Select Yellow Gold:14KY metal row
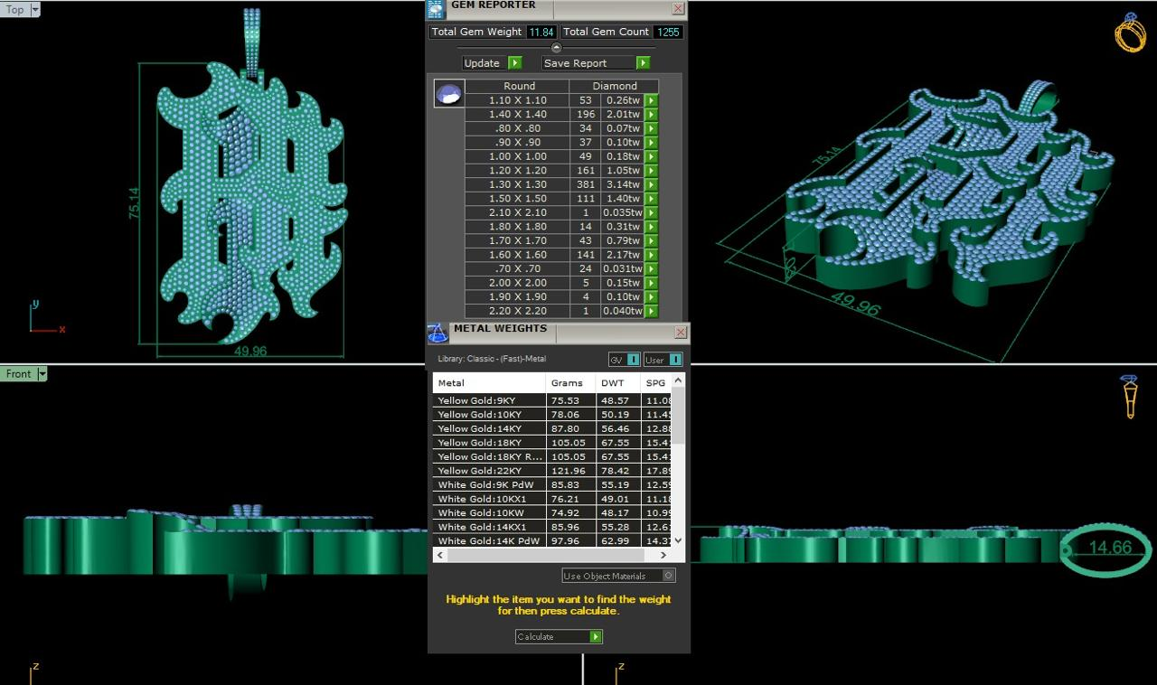 [489, 428]
